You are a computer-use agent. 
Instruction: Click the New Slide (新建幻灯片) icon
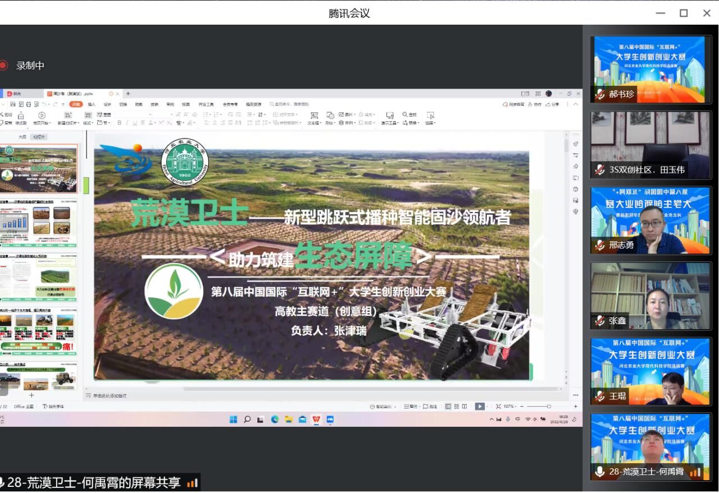pos(69,115)
